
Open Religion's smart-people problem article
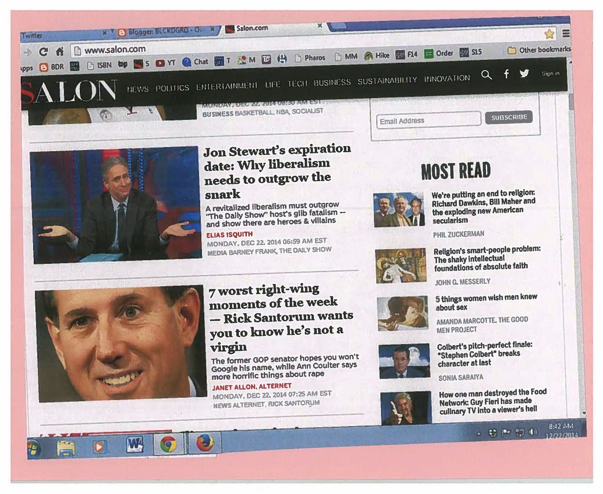(487, 258)
